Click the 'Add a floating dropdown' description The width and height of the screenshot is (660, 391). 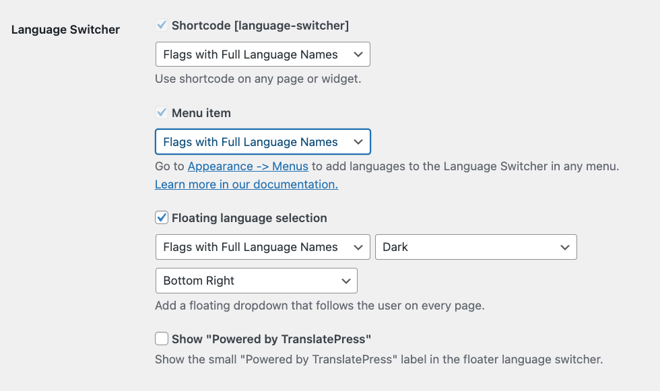tap(320, 306)
